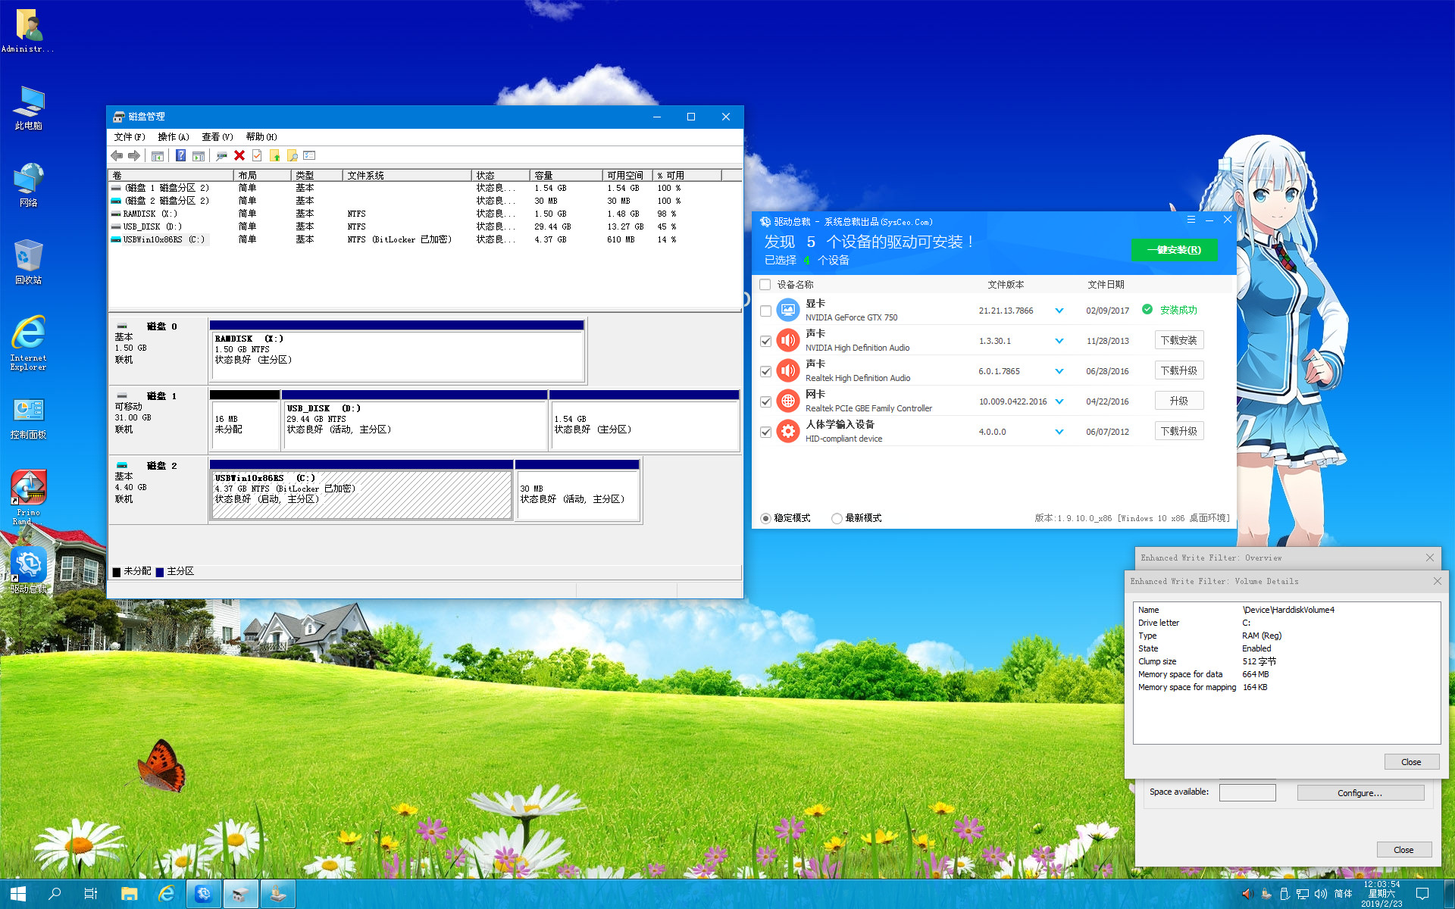
Task: Click the 文件系统 column header
Action: [407, 175]
